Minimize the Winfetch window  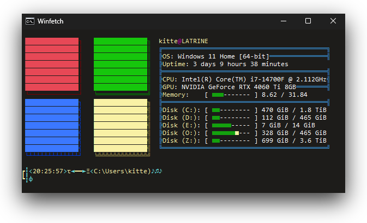tap(284, 21)
